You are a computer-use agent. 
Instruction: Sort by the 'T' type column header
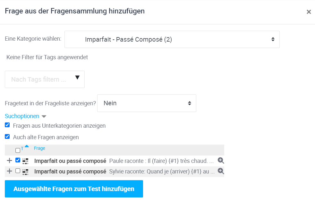[22, 148]
